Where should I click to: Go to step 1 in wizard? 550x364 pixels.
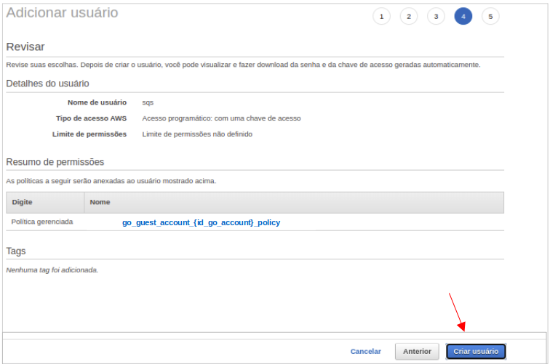(x=381, y=16)
